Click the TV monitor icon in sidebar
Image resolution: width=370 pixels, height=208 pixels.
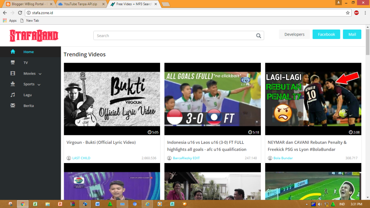[13, 63]
